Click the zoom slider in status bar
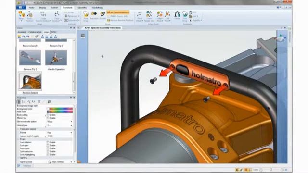This screenshot has height=173, width=308. pos(271,170)
